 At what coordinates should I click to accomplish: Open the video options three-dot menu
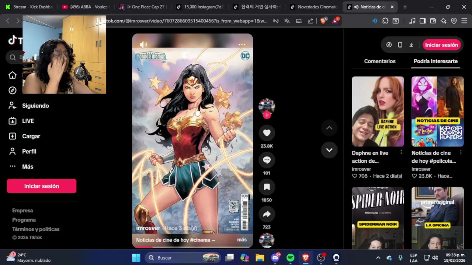242,45
